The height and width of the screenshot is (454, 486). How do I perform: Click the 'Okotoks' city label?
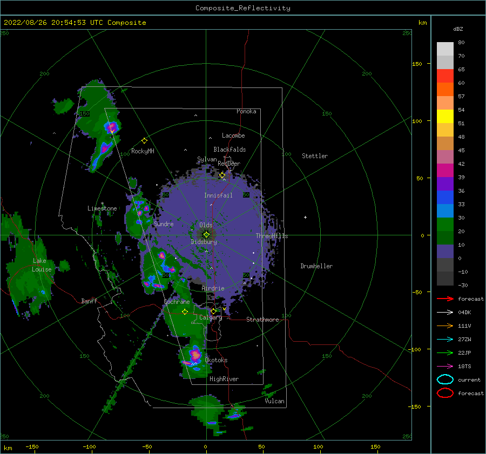click(x=216, y=360)
